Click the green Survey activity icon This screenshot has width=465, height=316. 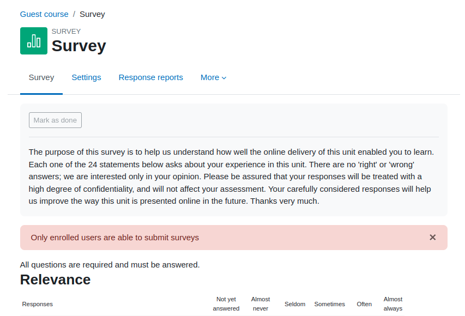click(33, 41)
